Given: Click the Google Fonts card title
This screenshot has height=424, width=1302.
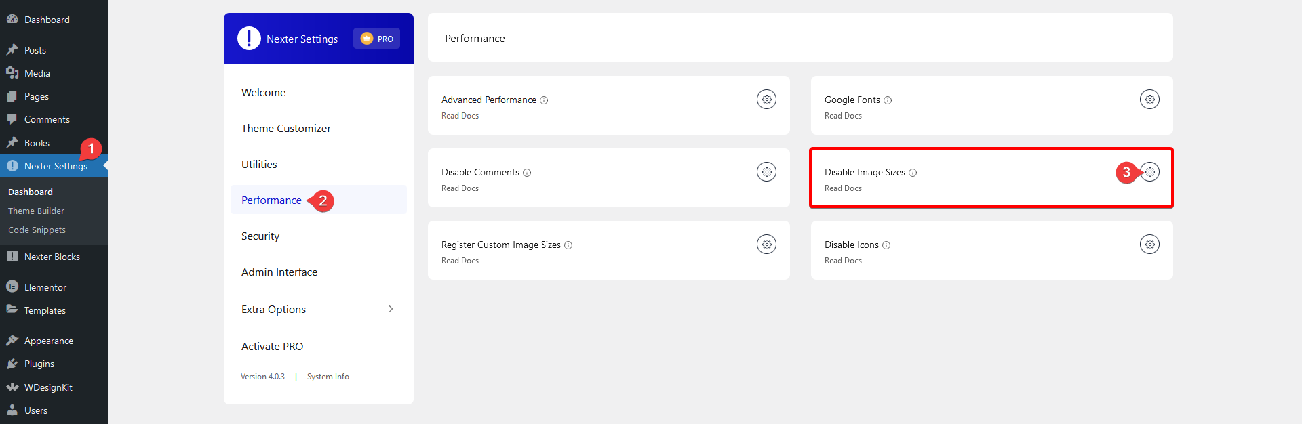Looking at the screenshot, I should [x=852, y=100].
